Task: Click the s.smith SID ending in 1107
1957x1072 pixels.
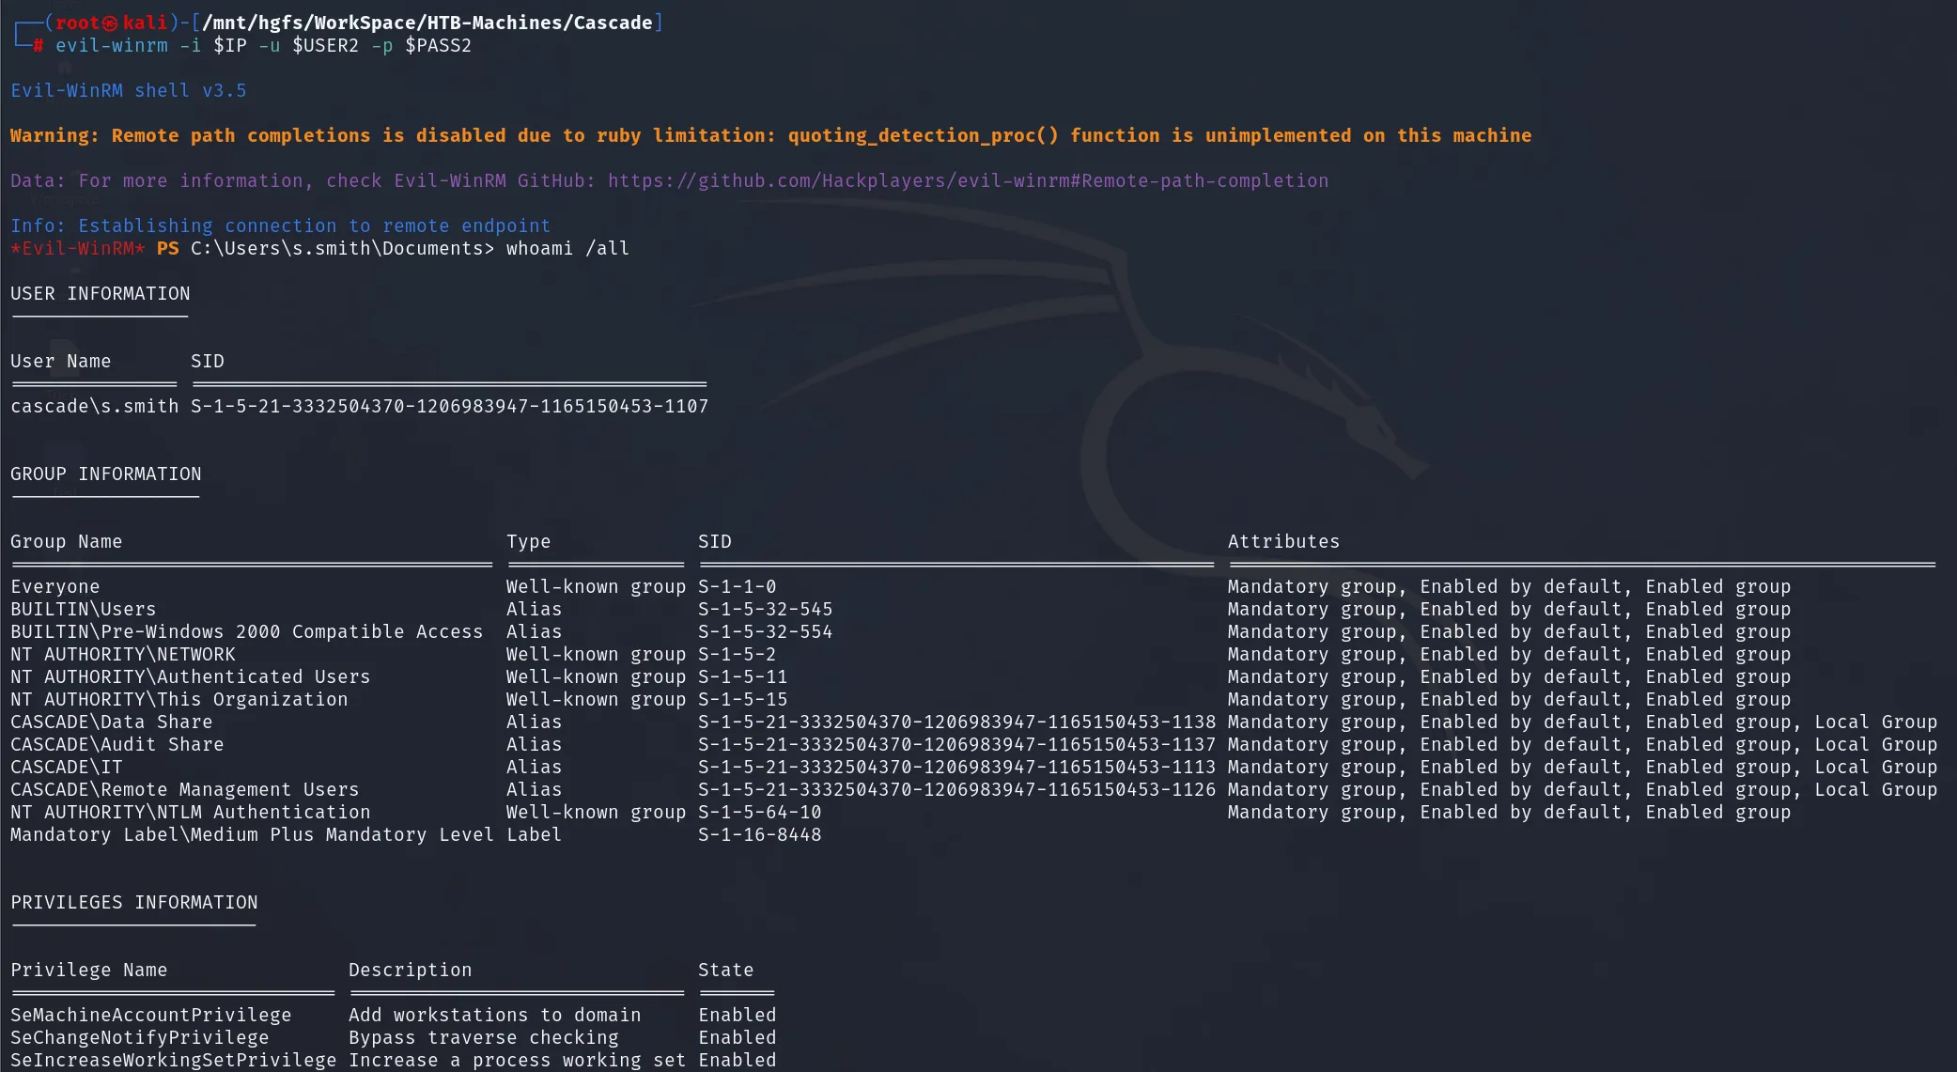Action: click(x=449, y=406)
